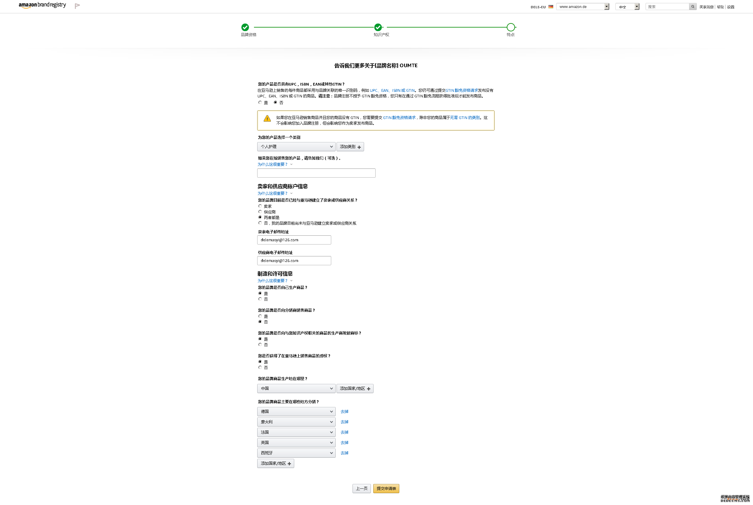Remove the 西班牙 distribution row
753x505 pixels.
344,453
